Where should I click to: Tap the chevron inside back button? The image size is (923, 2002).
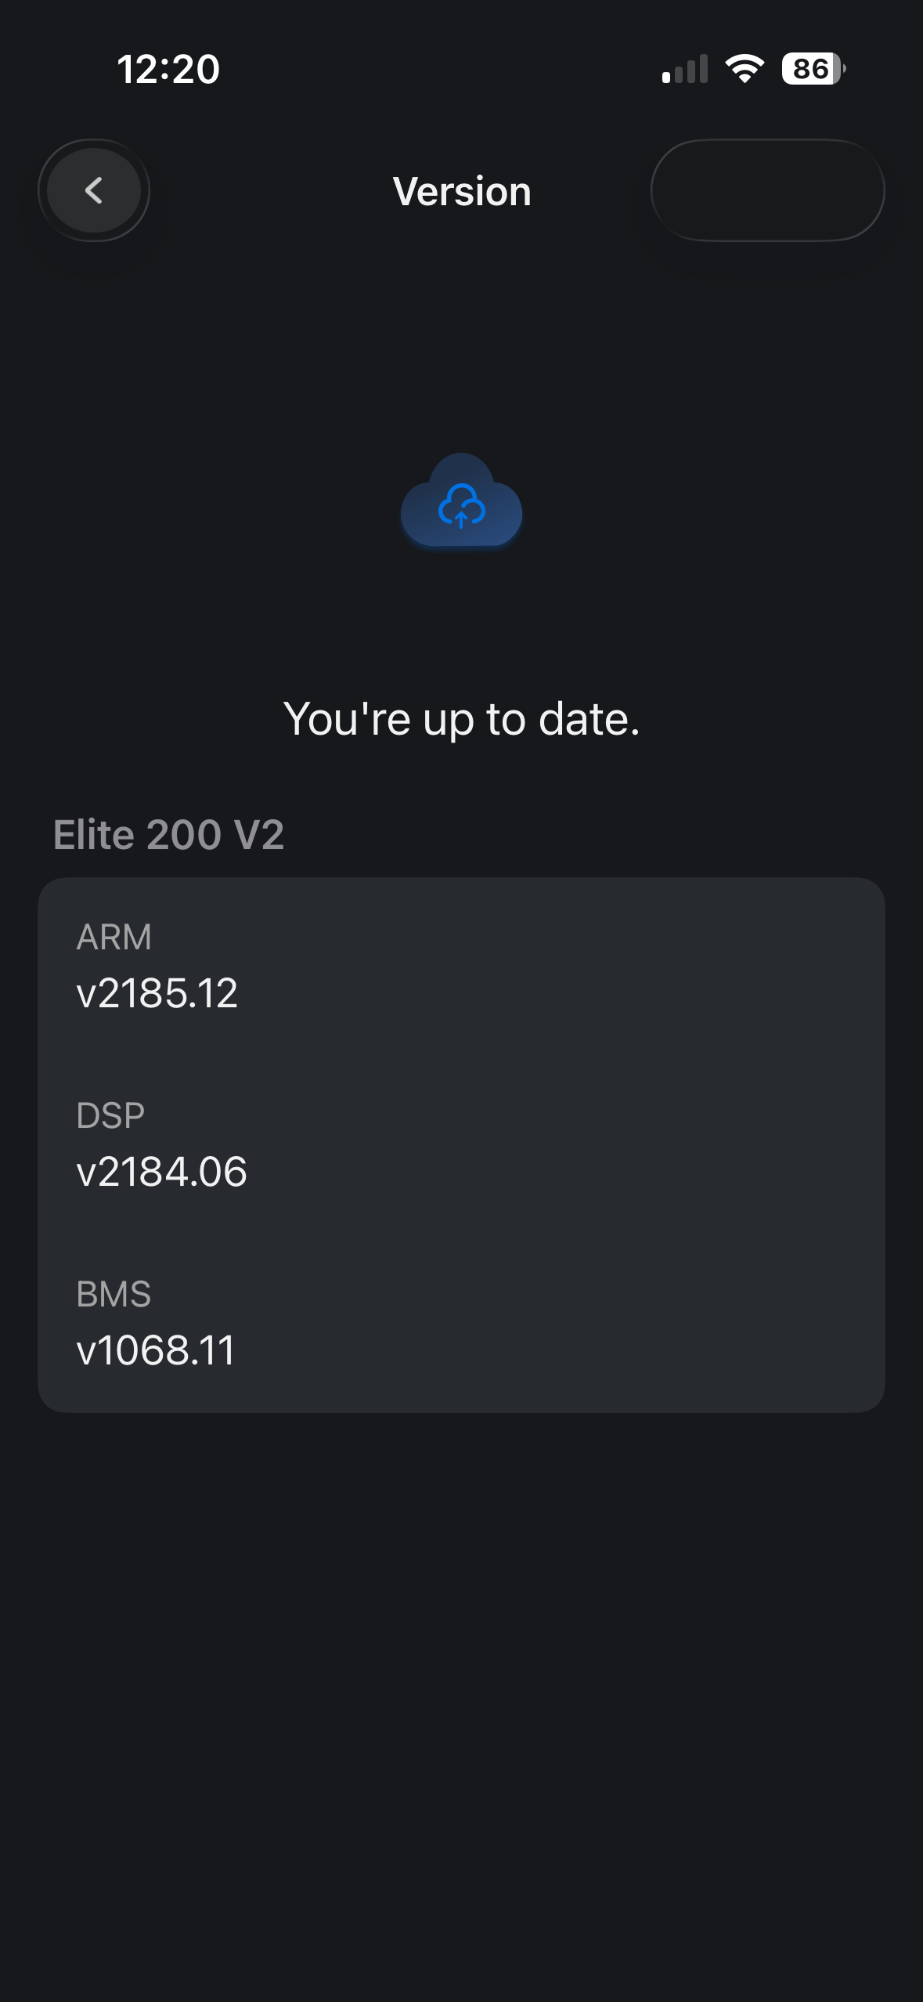[94, 190]
